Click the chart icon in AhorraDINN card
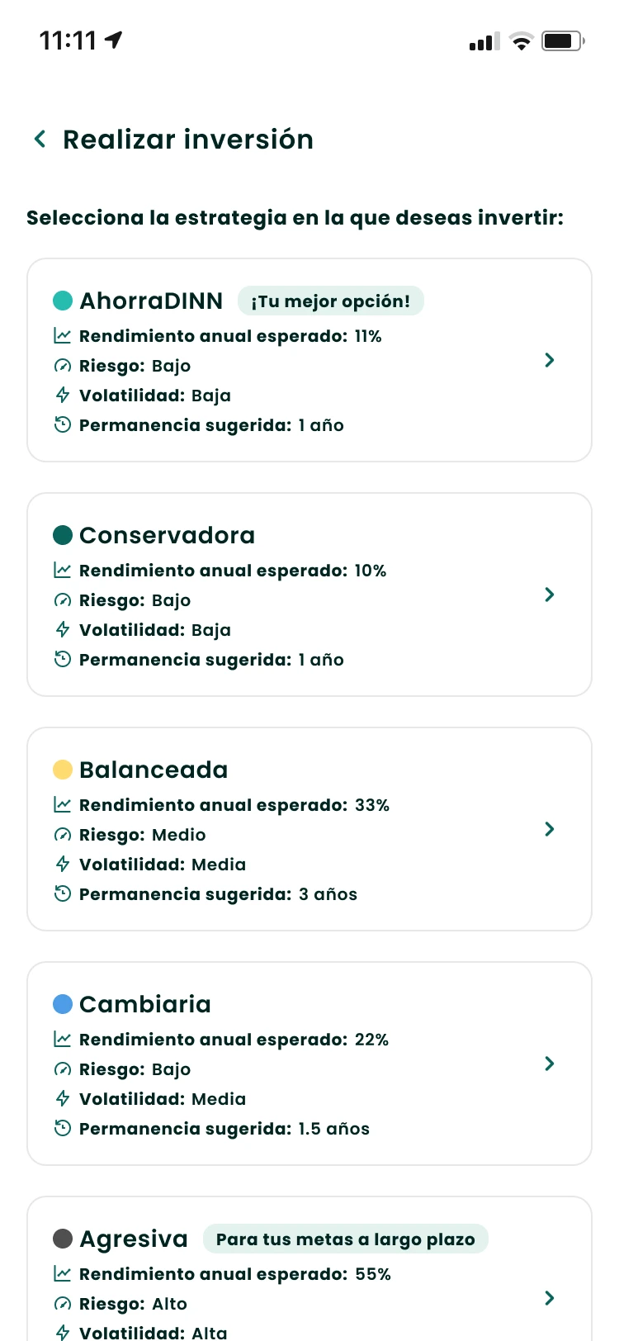The height and width of the screenshot is (1341, 619). (x=62, y=336)
